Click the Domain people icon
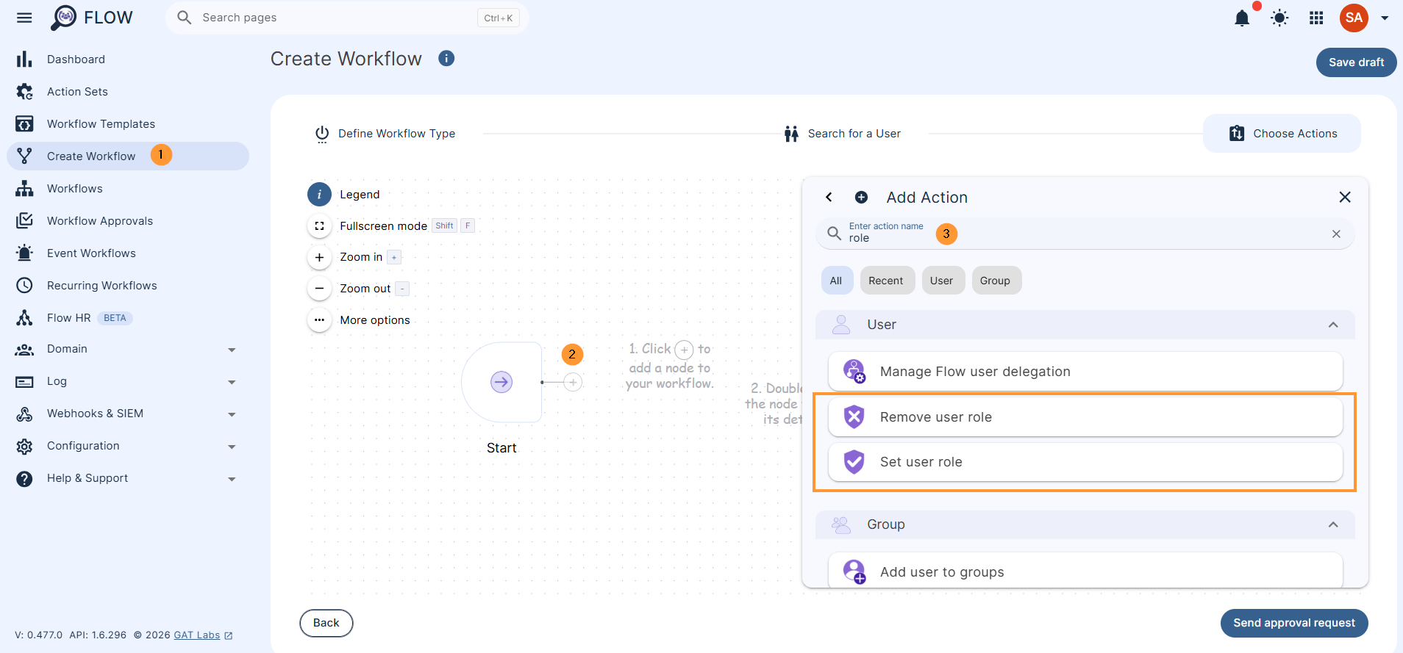The height and width of the screenshot is (653, 1403). (x=24, y=350)
